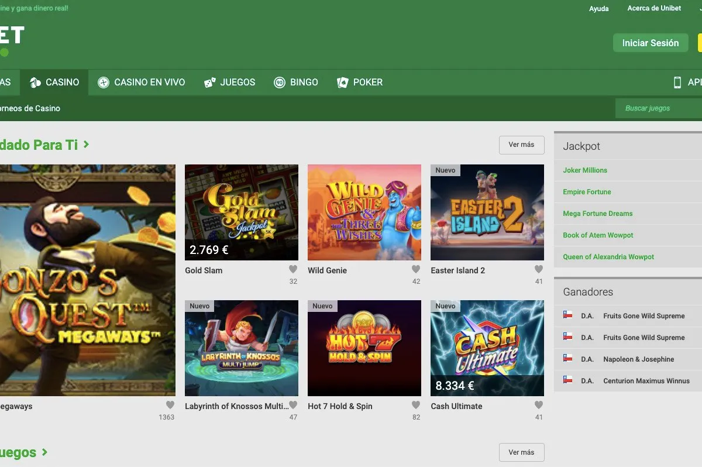This screenshot has height=467, width=702.
Task: Click the casino chips icon beside CASINO
Action: [x=35, y=83]
